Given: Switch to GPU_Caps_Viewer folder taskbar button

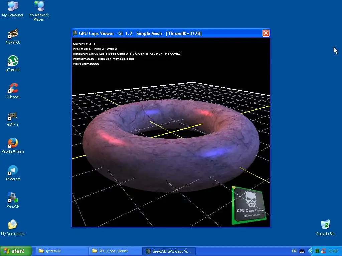Looking at the screenshot, I should [x=115, y=251].
